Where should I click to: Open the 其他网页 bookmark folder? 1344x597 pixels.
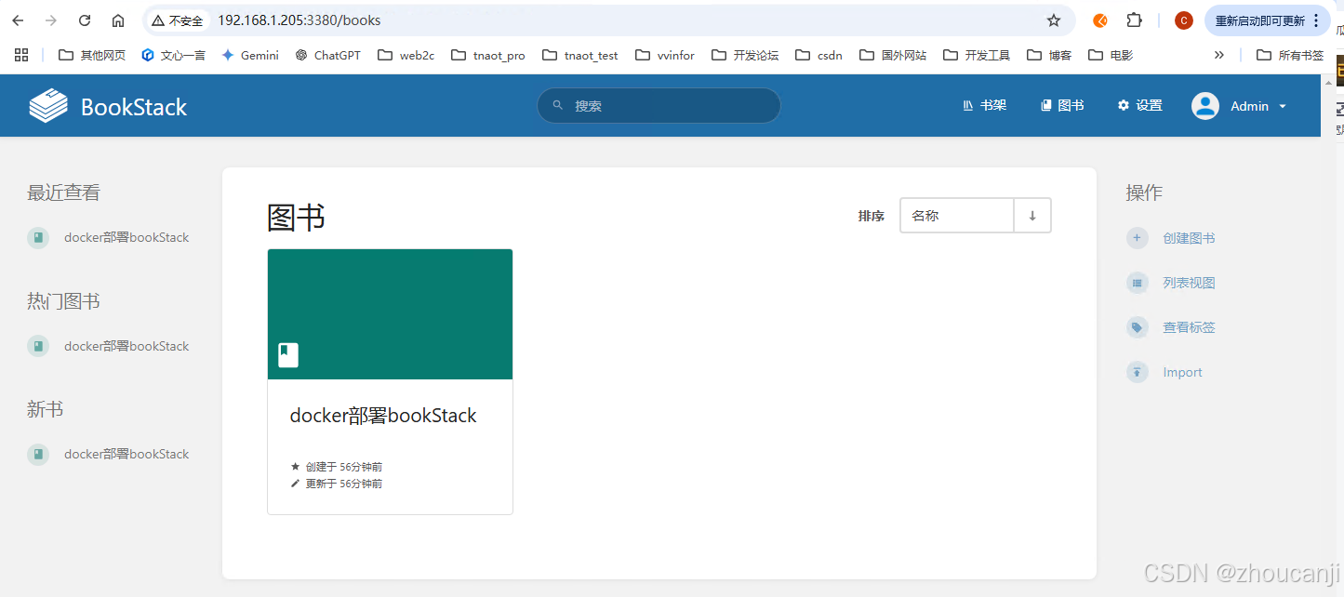[92, 55]
